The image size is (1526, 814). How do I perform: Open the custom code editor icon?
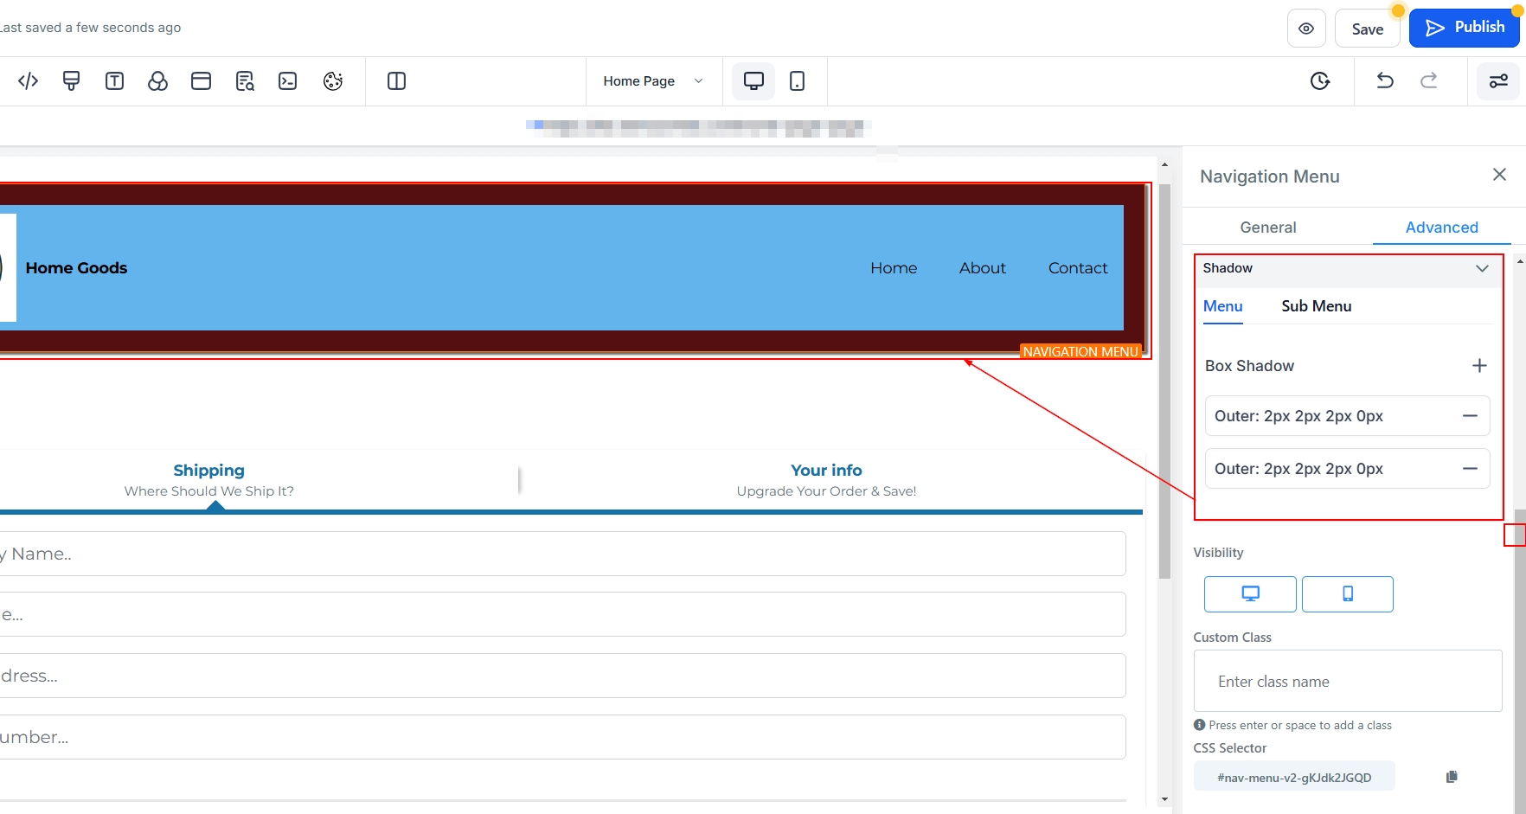click(x=28, y=81)
